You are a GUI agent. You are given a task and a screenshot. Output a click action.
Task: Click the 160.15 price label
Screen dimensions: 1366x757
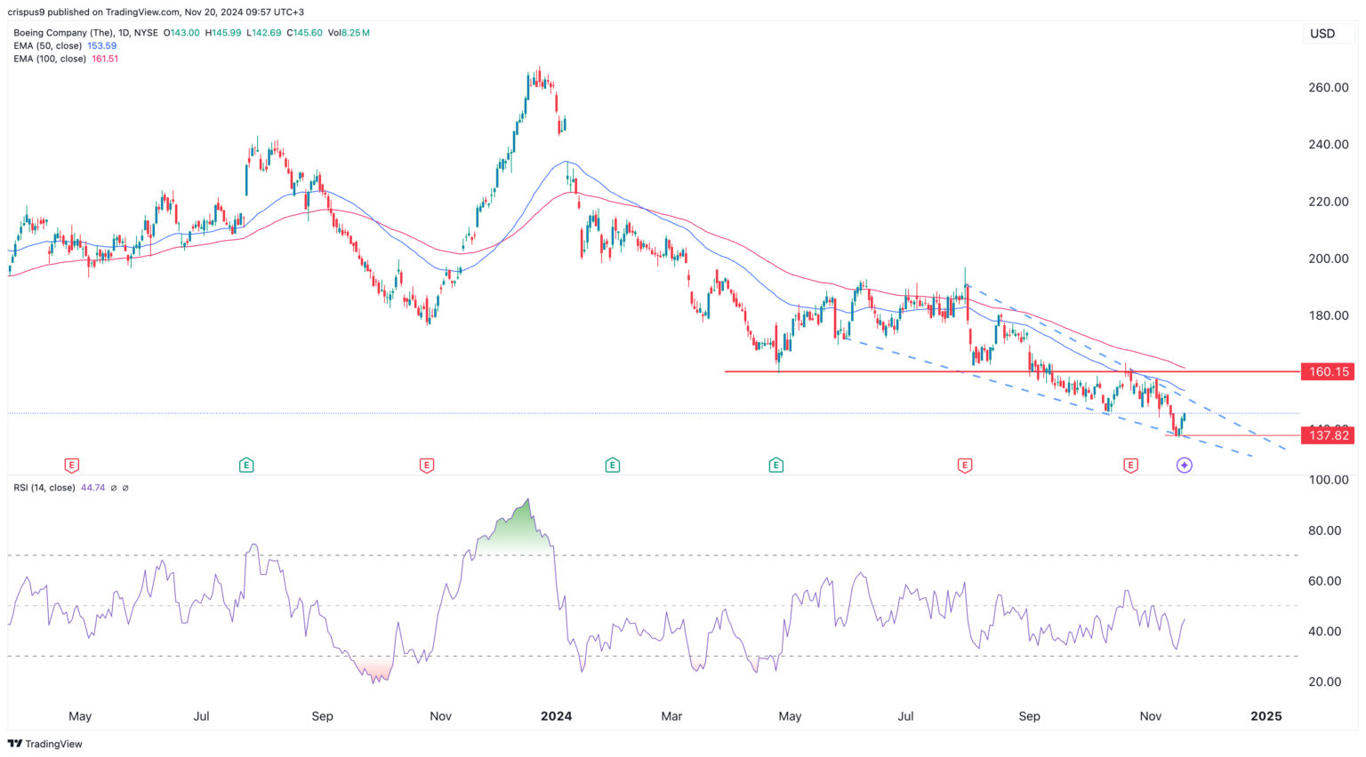[x=1327, y=372]
